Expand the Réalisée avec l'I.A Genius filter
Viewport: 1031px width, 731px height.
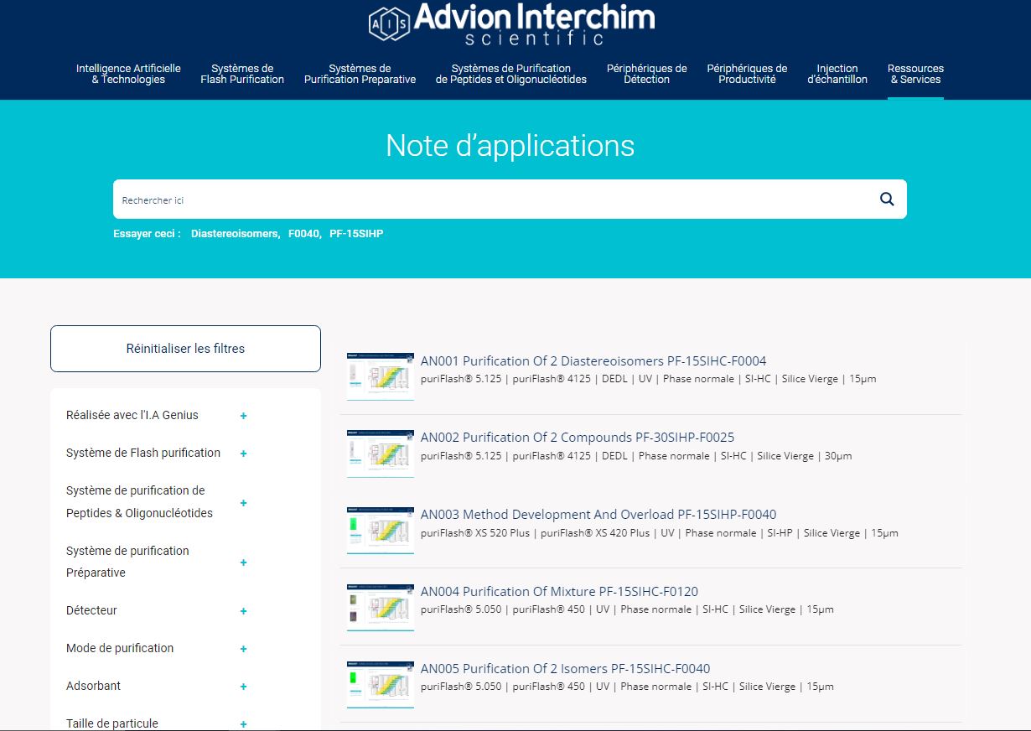coord(243,416)
